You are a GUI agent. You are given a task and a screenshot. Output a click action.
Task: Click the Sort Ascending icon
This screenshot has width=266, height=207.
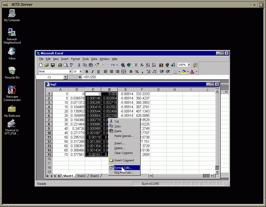tap(148, 65)
